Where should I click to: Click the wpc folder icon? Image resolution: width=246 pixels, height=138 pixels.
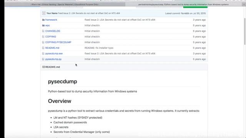point(43,26)
